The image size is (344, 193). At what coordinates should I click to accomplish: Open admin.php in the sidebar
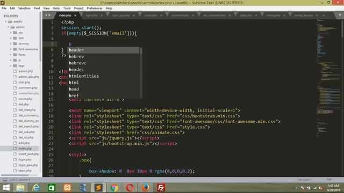(26, 71)
